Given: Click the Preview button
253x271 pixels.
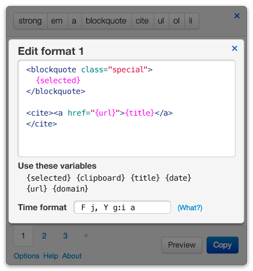Looking at the screenshot, I should (182, 245).
